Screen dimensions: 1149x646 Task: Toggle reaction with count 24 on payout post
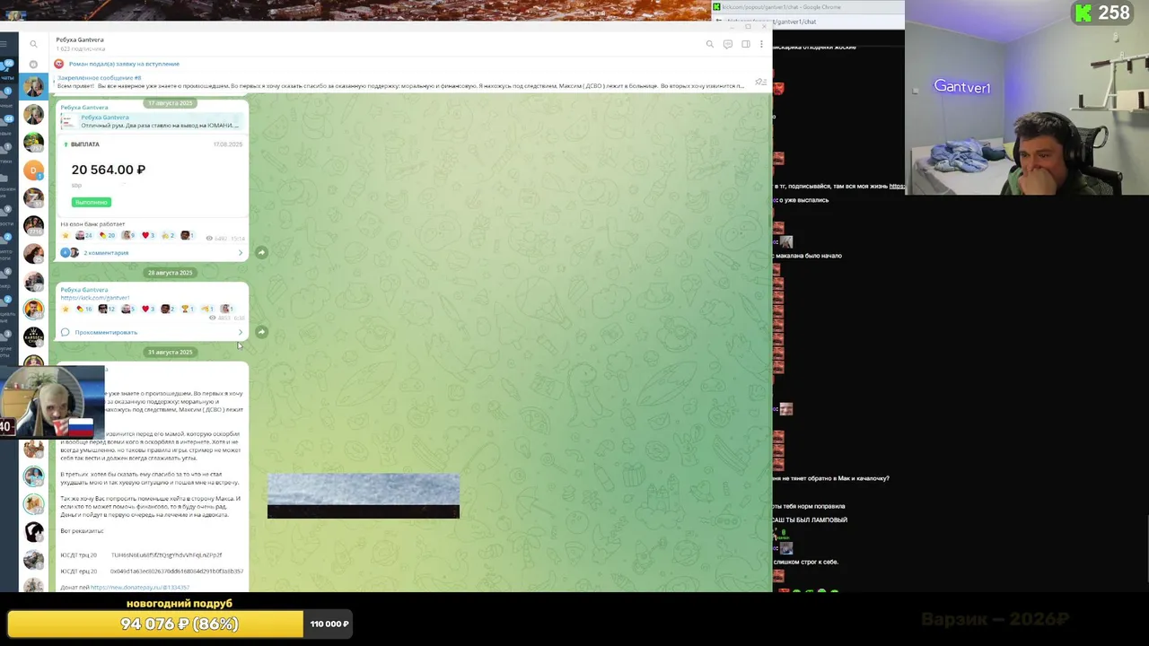tap(83, 235)
